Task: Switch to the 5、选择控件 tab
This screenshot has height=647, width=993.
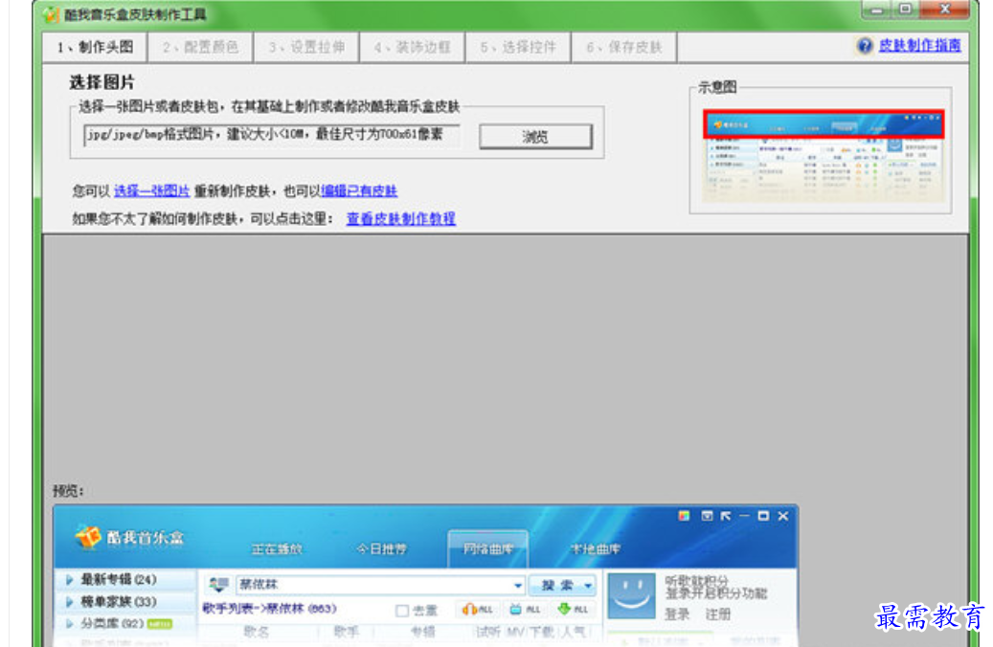Action: (x=518, y=48)
